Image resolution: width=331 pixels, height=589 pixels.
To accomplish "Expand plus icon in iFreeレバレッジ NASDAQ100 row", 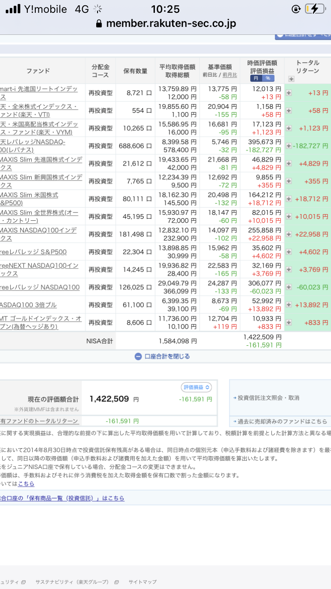I will tap(289, 287).
